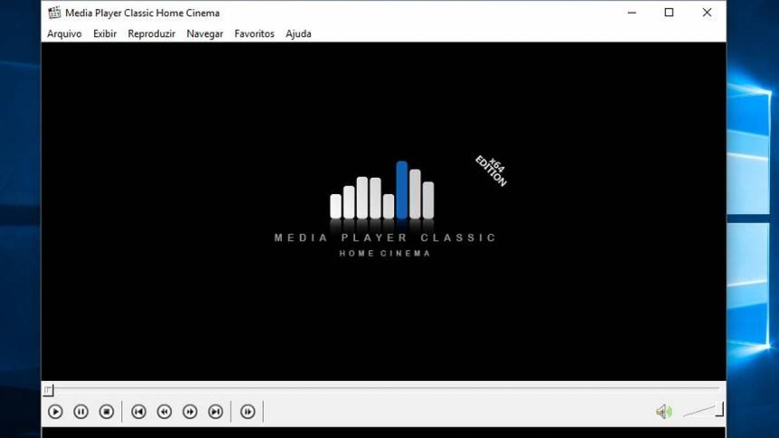Click the Stop playback button
The width and height of the screenshot is (779, 438).
point(106,411)
